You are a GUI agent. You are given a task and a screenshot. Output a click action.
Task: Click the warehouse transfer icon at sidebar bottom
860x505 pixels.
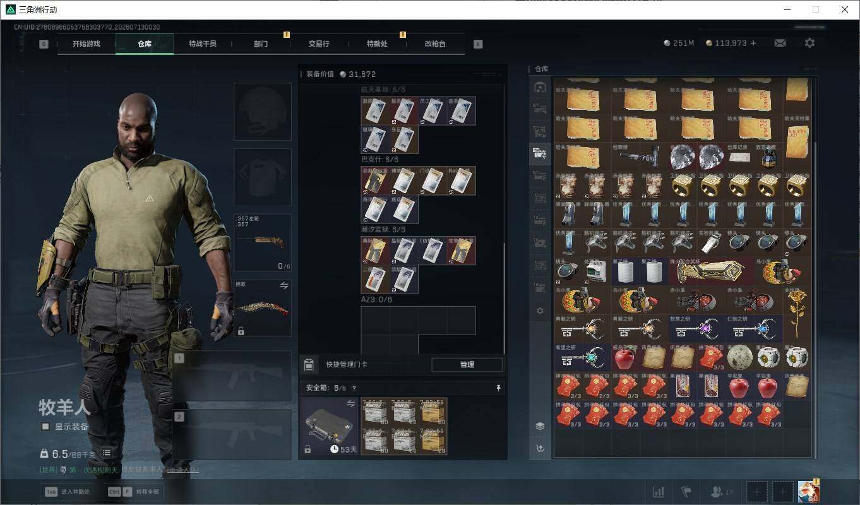tap(540, 449)
